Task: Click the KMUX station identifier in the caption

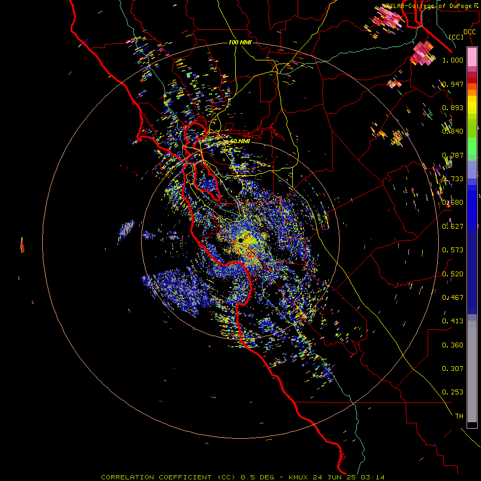Action: [299, 477]
